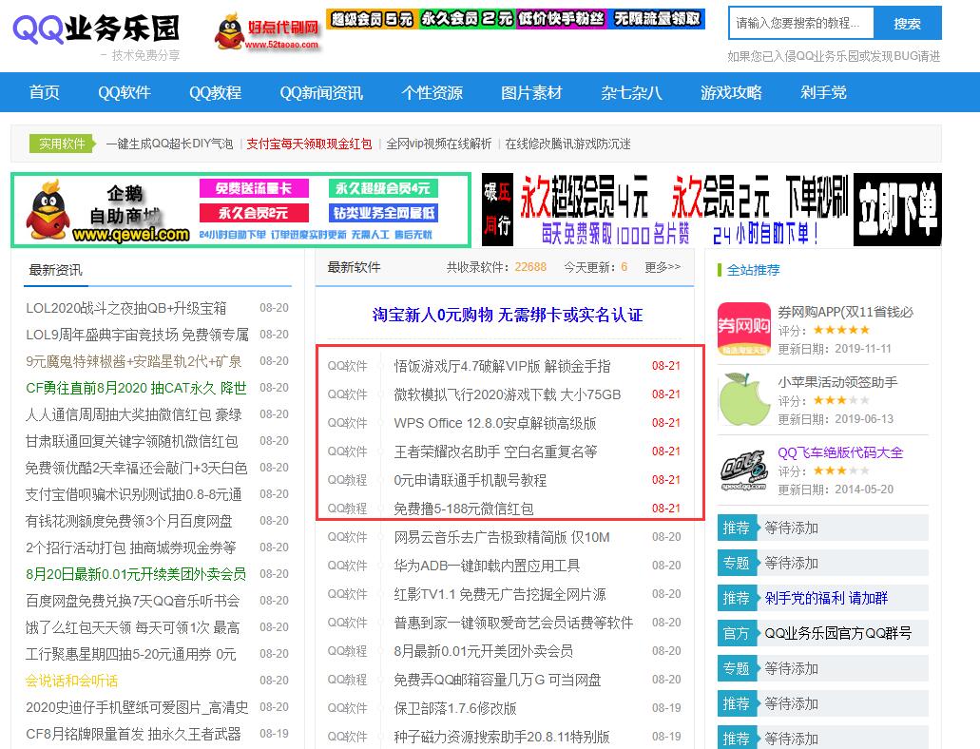Click the QQ业务乐园 site logo

(x=96, y=29)
